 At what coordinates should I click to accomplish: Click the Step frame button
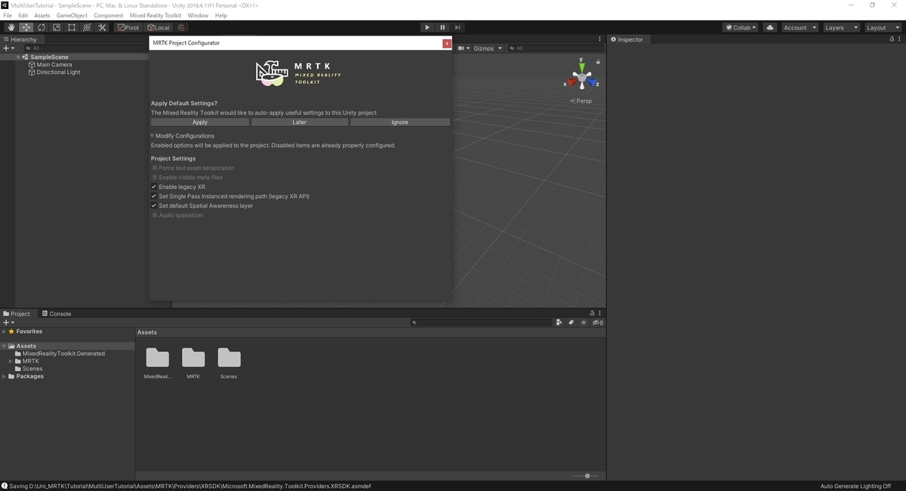457,27
